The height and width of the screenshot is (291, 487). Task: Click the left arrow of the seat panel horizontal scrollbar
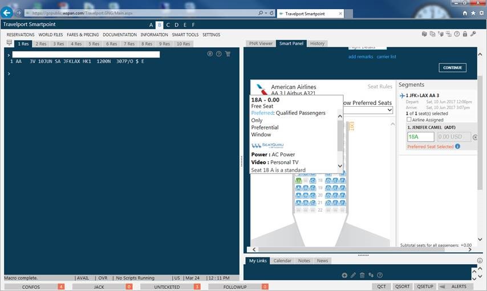point(254,249)
